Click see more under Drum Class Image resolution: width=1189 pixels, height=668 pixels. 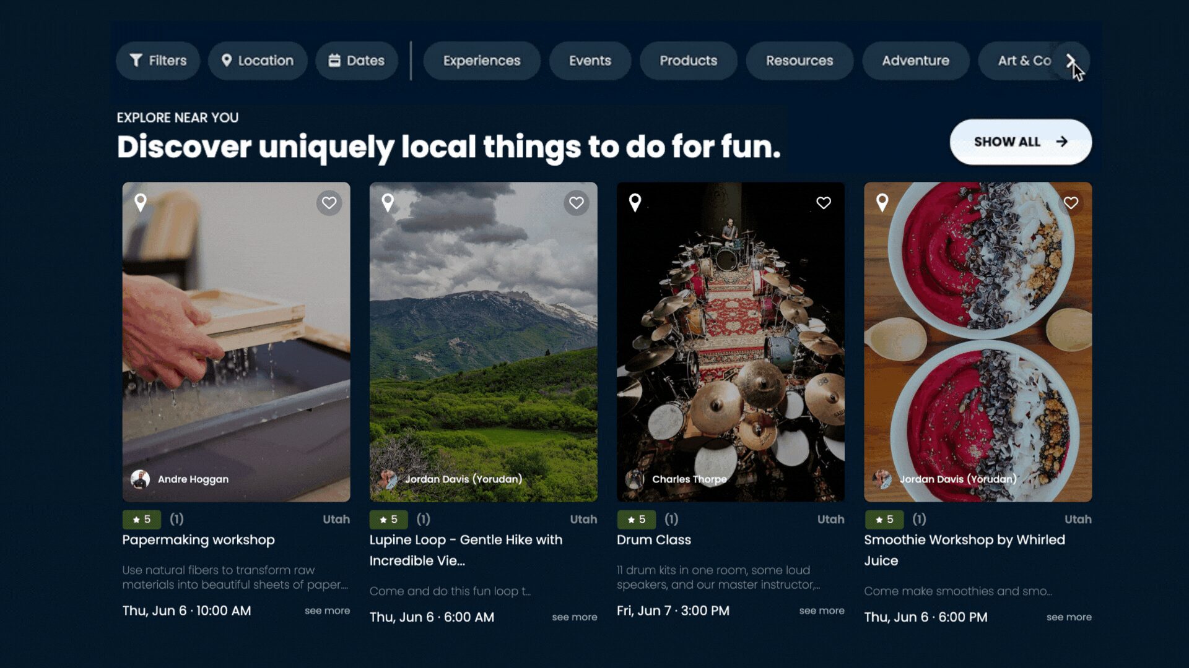(821, 610)
